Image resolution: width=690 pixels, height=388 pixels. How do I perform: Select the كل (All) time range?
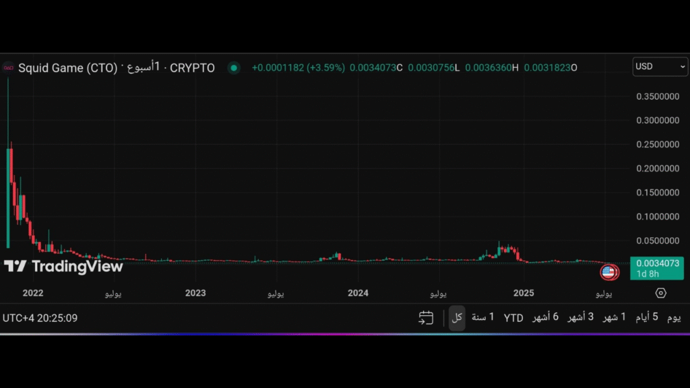[457, 317]
